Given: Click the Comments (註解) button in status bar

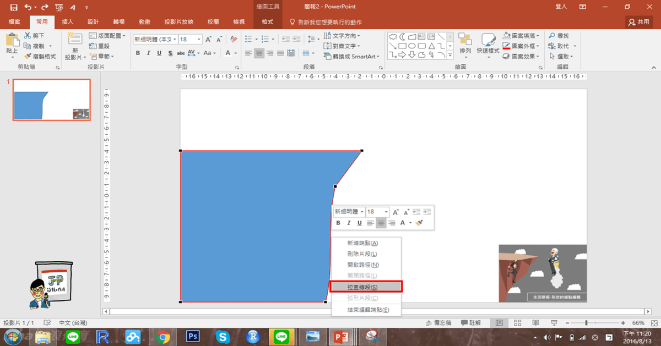Looking at the screenshot, I should tap(471, 322).
